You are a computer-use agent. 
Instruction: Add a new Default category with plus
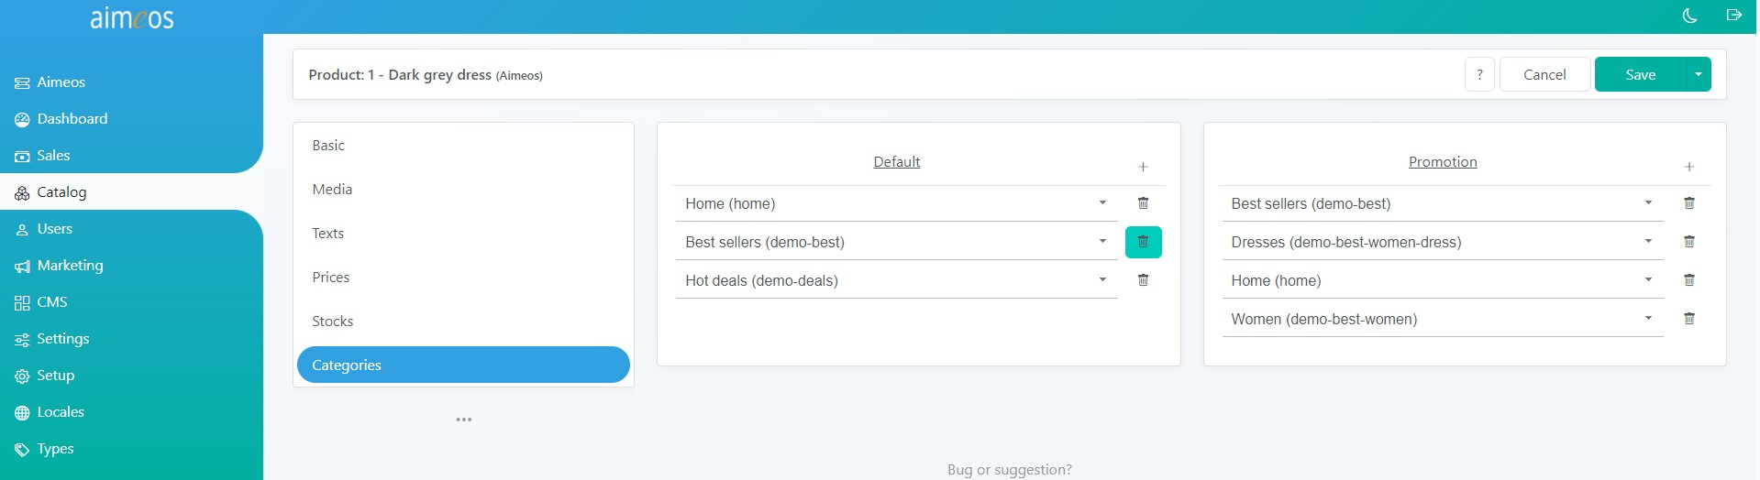click(x=1143, y=167)
